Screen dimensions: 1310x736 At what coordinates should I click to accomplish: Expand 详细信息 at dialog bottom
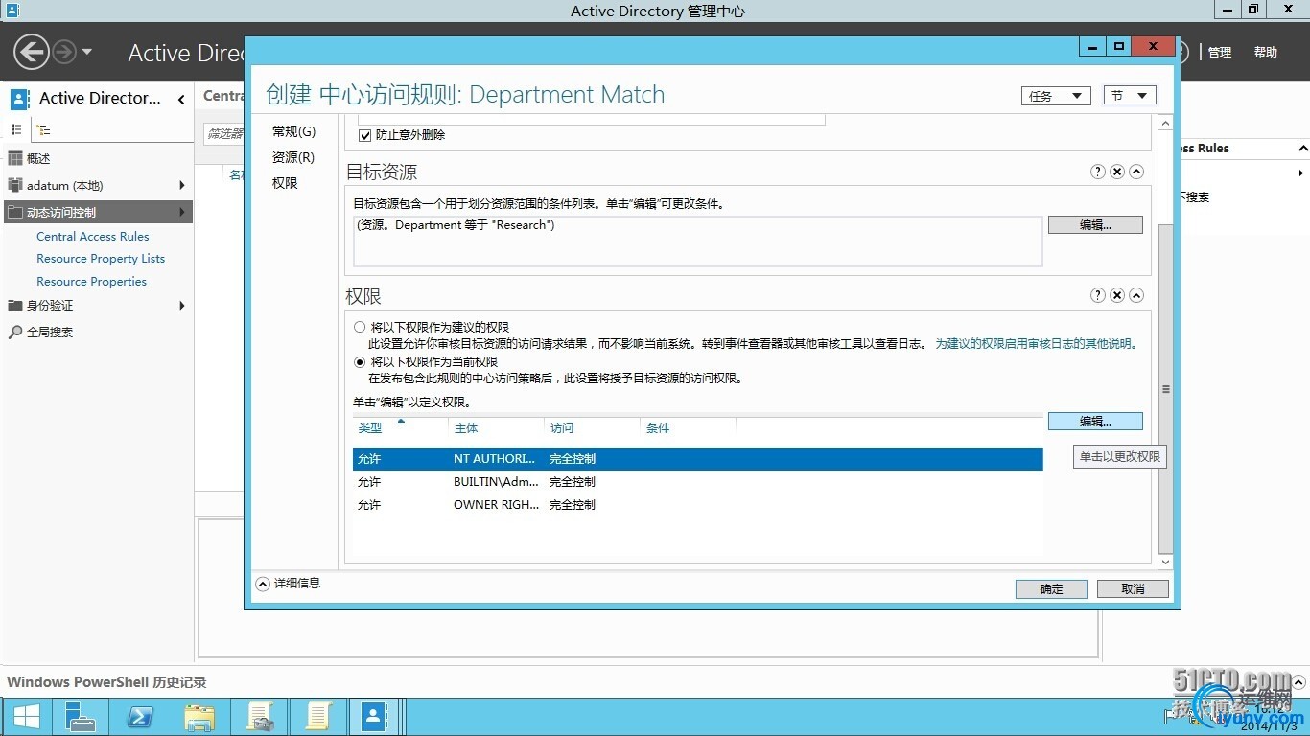[x=289, y=583]
